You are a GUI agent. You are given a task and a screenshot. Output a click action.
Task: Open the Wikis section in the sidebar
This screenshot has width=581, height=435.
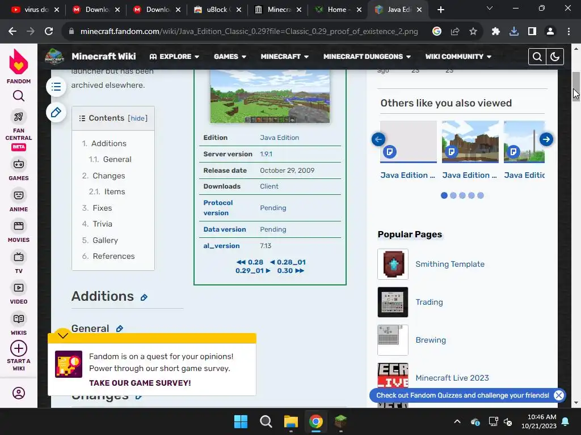click(19, 325)
